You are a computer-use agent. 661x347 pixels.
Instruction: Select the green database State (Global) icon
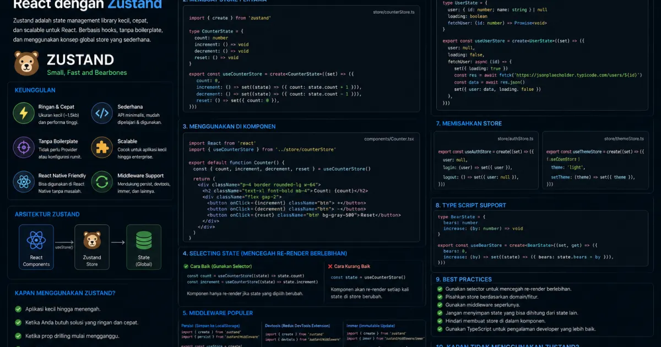144,240
